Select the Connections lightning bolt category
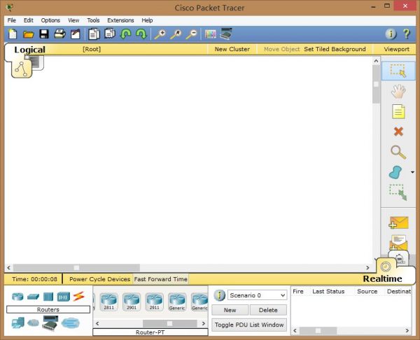420x340 pixels. [x=78, y=296]
